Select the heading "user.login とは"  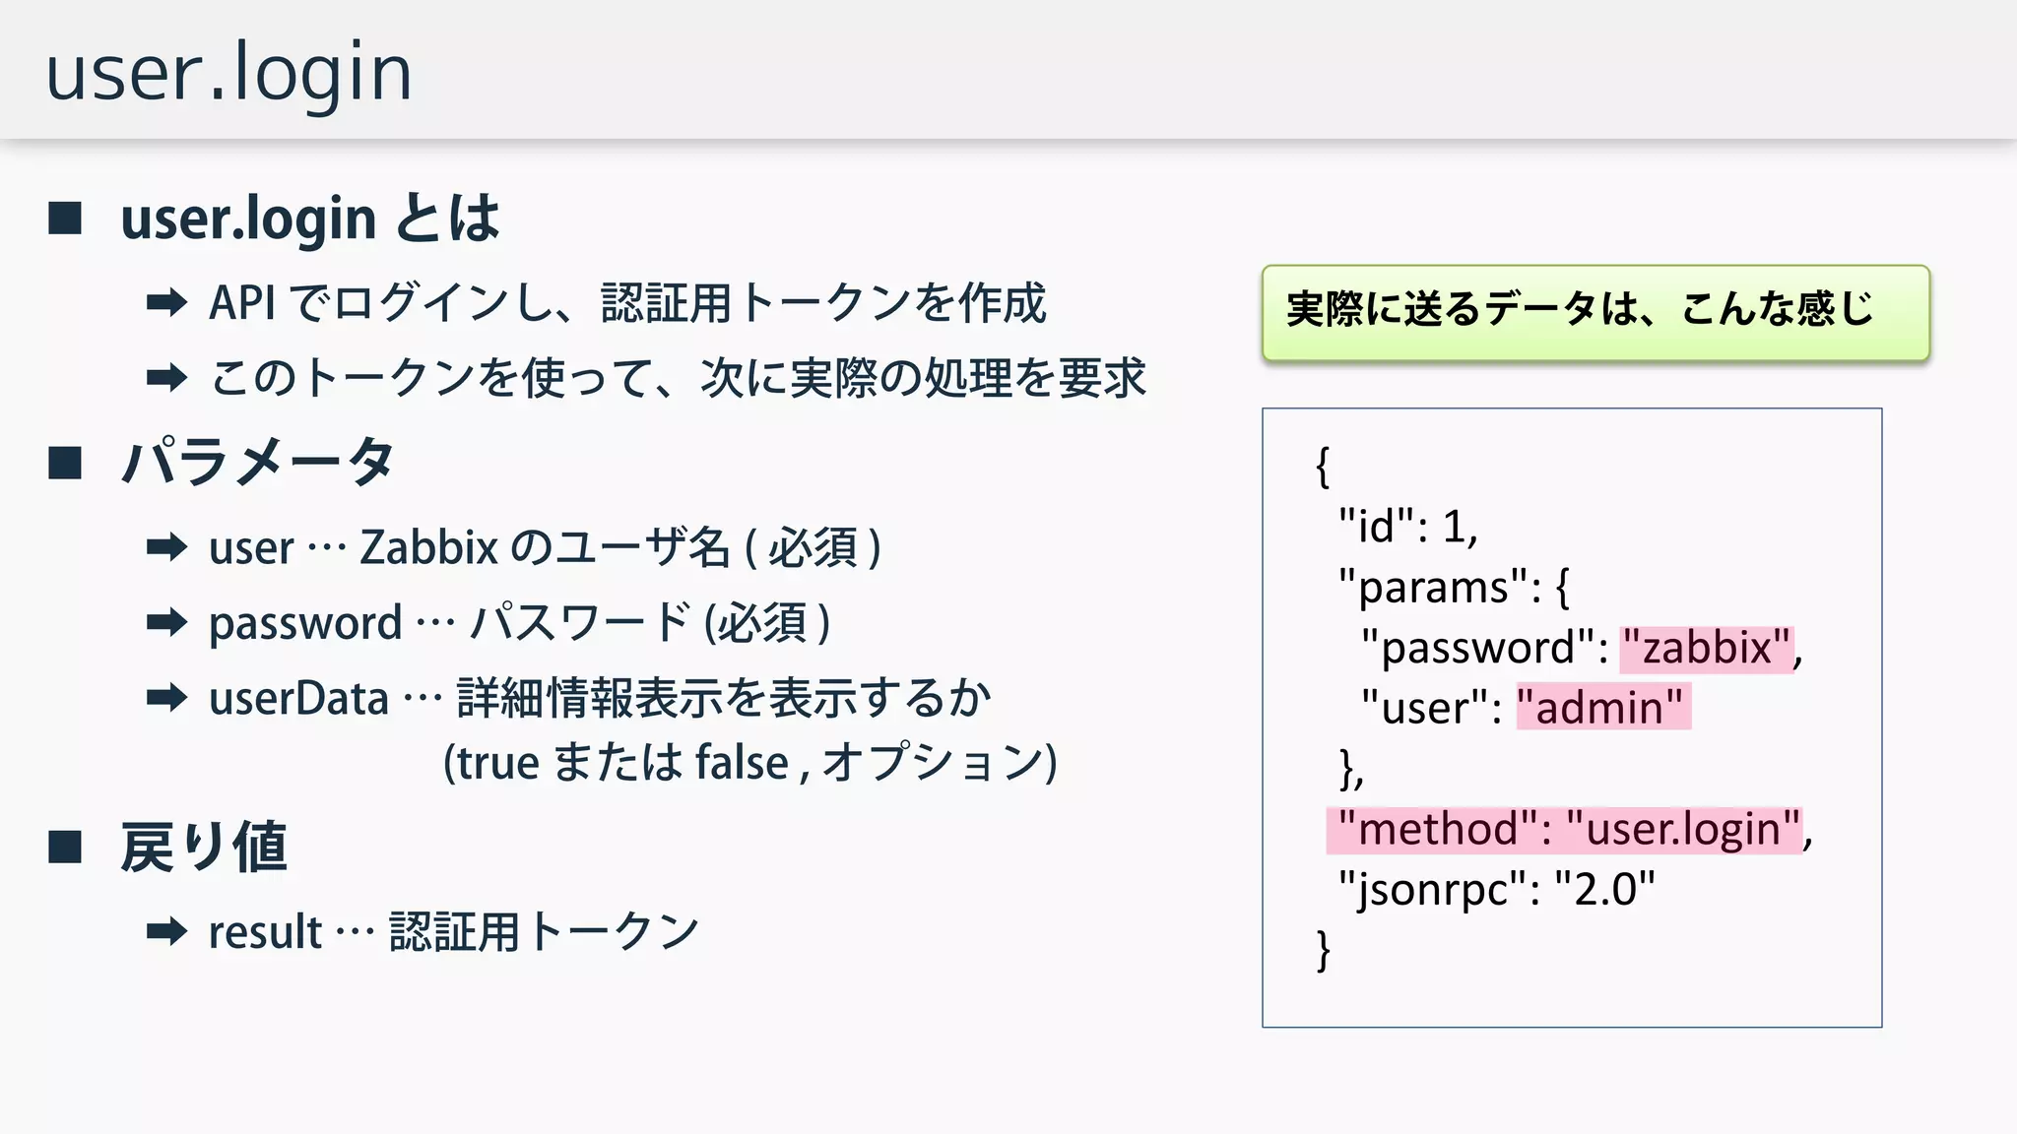tap(310, 219)
